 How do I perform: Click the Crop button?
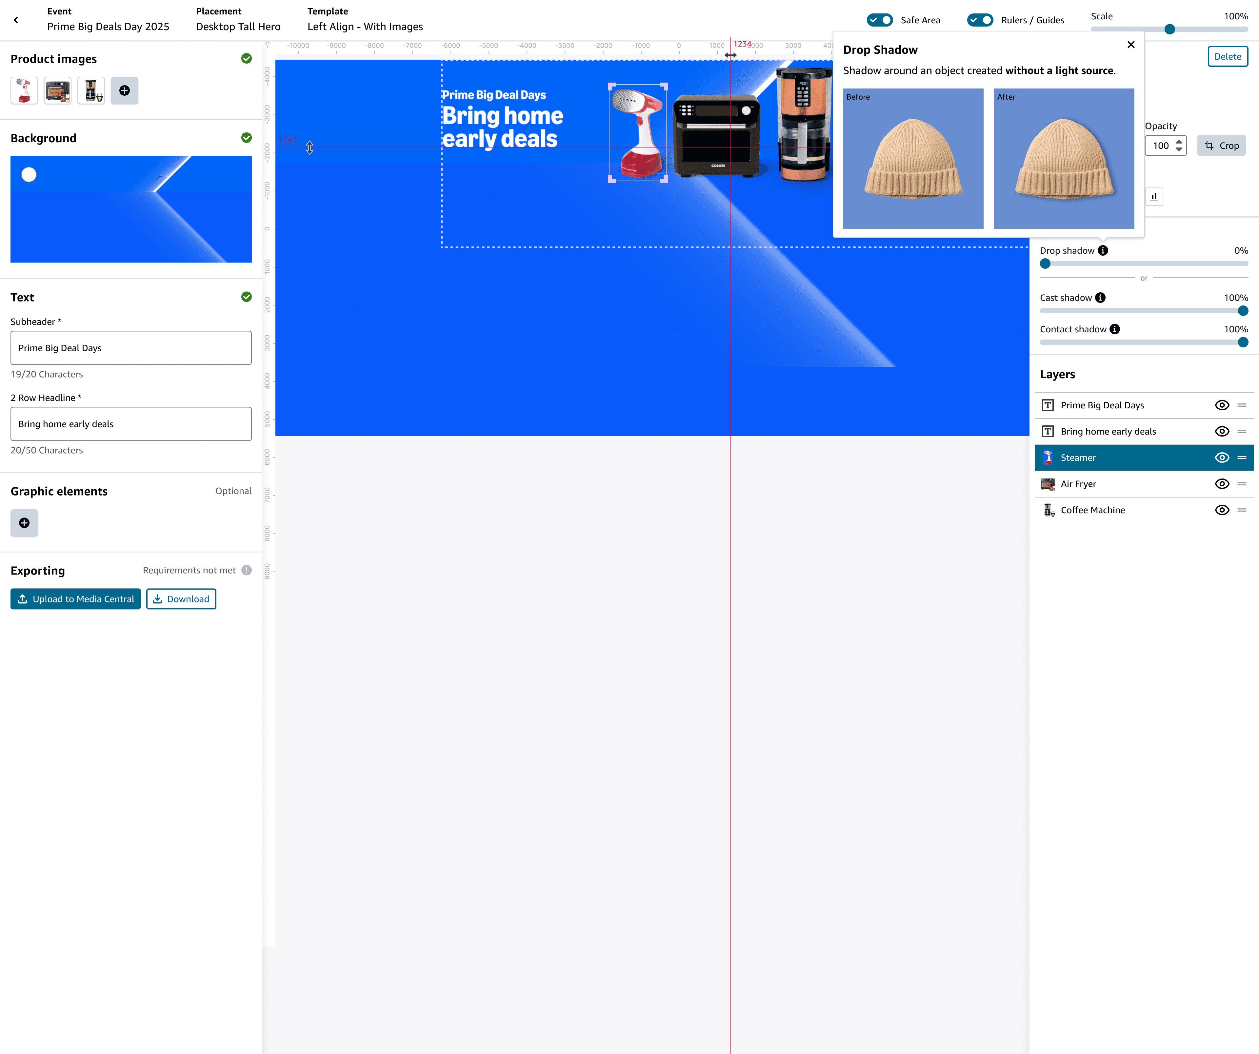click(x=1221, y=146)
